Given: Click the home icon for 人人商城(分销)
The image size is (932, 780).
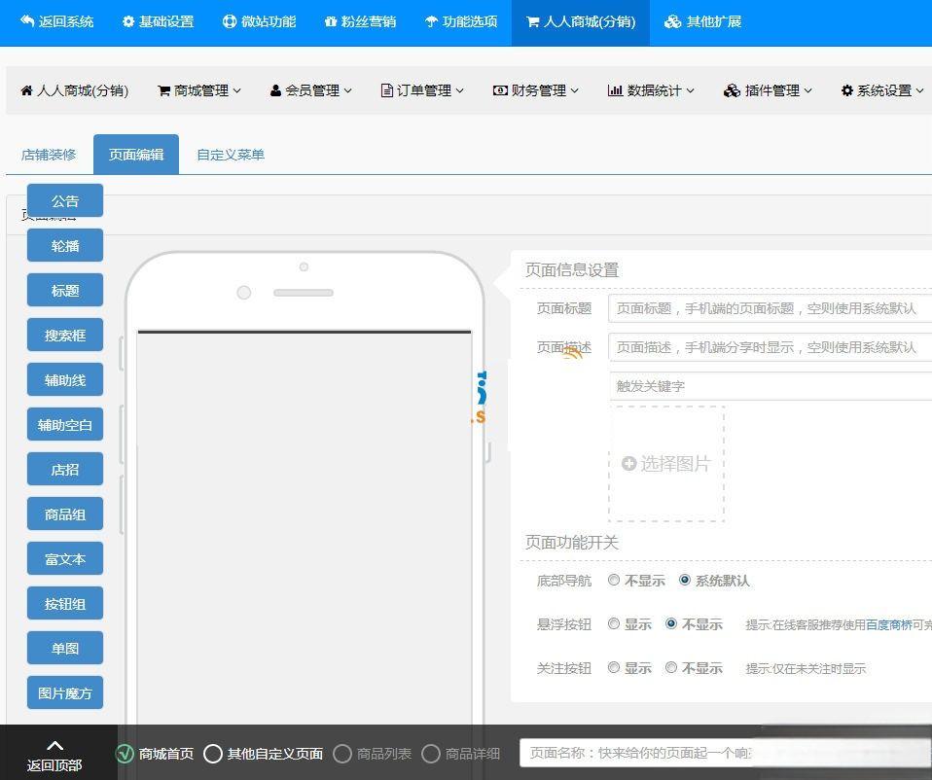Looking at the screenshot, I should tap(26, 90).
